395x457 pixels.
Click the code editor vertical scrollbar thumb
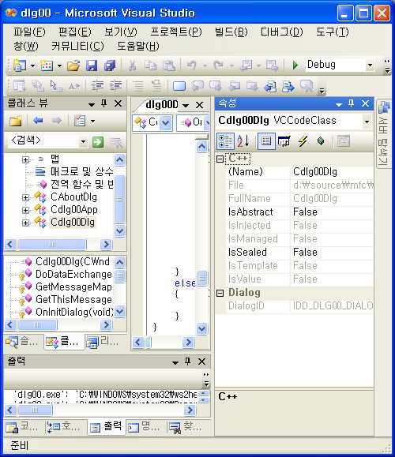[x=202, y=278]
